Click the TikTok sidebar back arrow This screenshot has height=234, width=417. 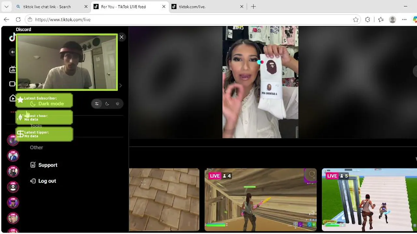pos(13,52)
